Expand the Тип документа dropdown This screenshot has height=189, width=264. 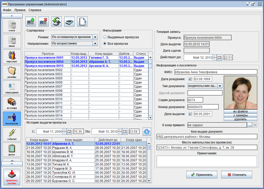(x=220, y=86)
